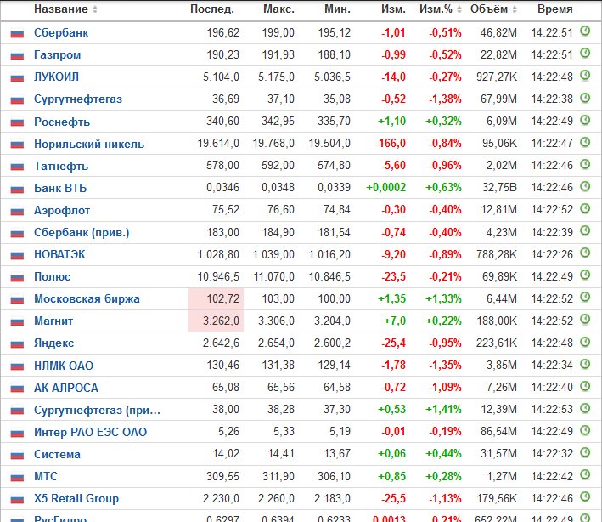This screenshot has height=522, width=602.
Task: Click the time value 14:22:53
Action: [552, 410]
